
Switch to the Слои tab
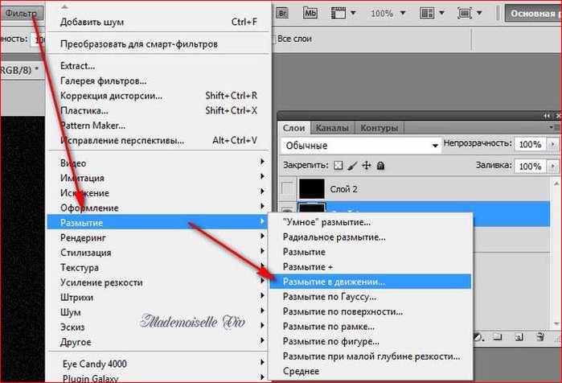click(294, 128)
